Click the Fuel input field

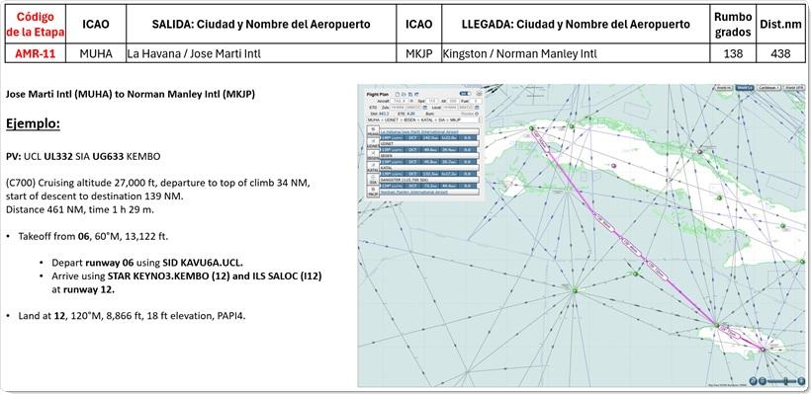[x=476, y=101]
